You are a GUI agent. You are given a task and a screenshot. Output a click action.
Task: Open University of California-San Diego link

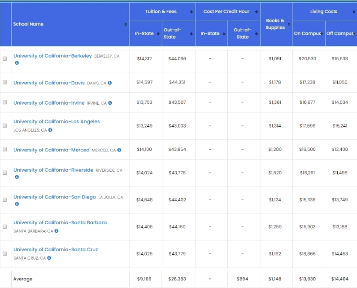point(55,197)
